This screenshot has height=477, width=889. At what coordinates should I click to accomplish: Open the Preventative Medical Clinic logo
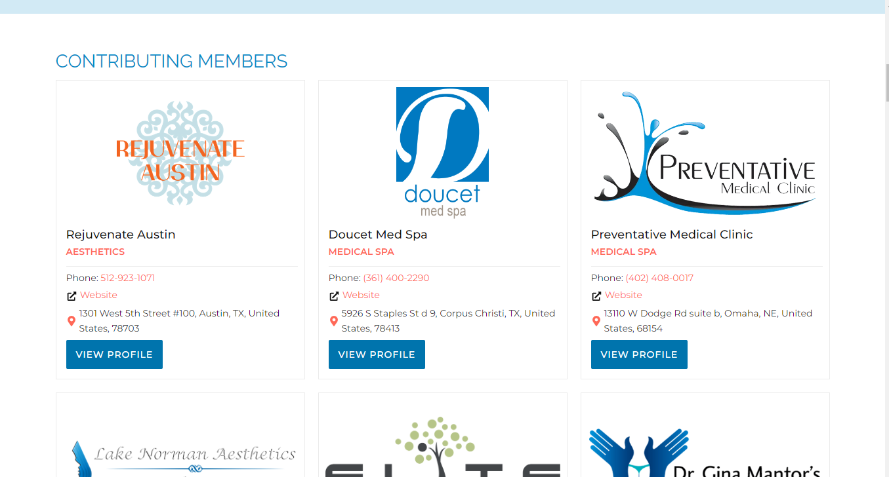[705, 153]
